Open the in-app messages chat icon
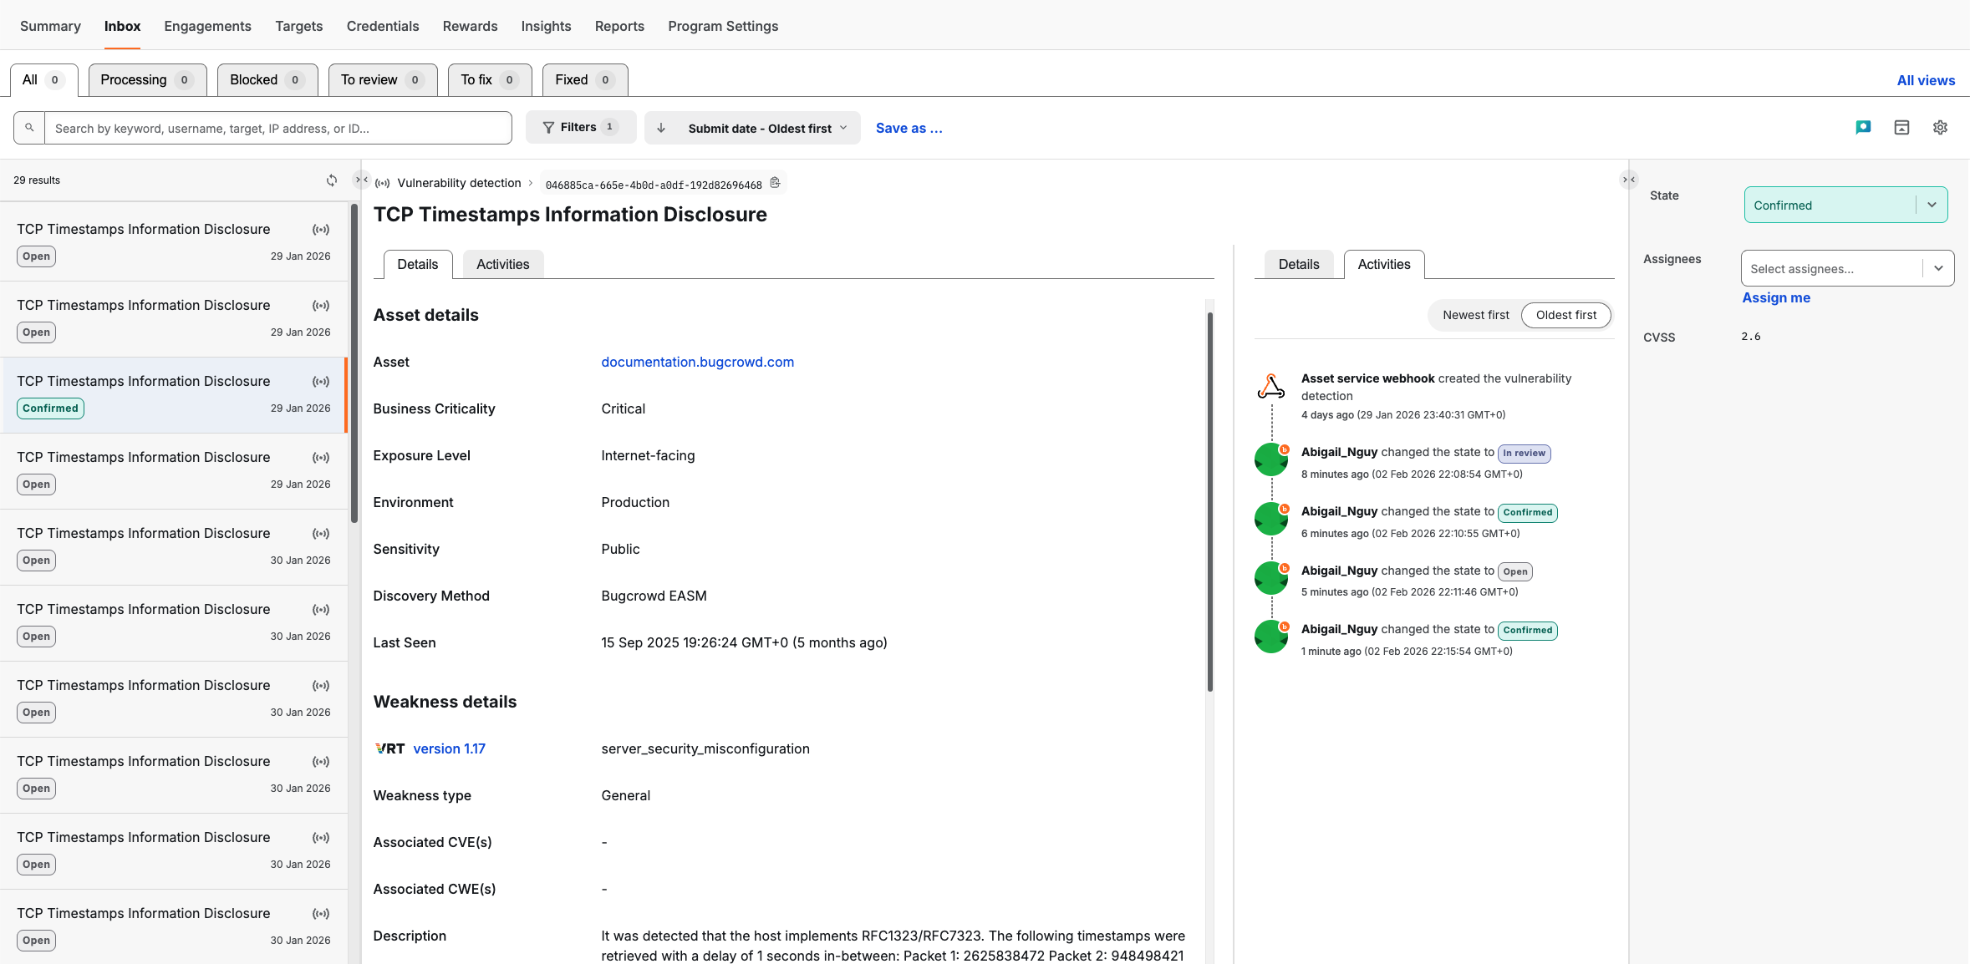The height and width of the screenshot is (964, 1970). pos(1862,127)
